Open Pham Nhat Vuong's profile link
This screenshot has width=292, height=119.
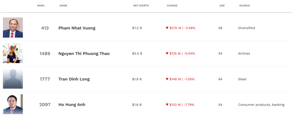(77, 28)
